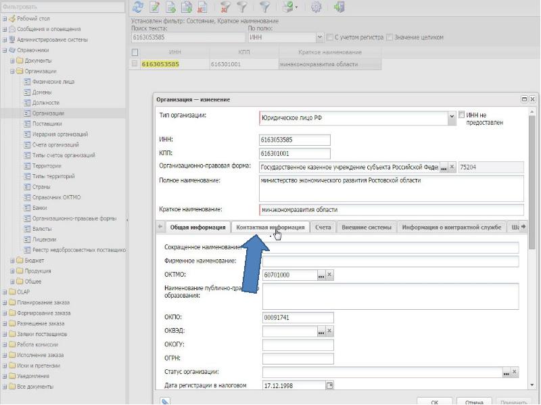541x405 pixels.
Task: Click the Поиск текста search field
Action: tap(188, 37)
